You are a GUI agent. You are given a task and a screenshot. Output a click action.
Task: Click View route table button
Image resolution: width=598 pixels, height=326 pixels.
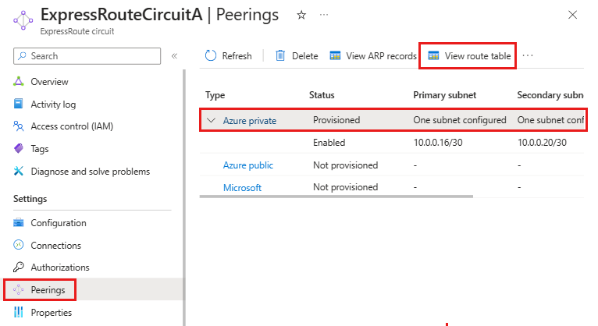[469, 56]
